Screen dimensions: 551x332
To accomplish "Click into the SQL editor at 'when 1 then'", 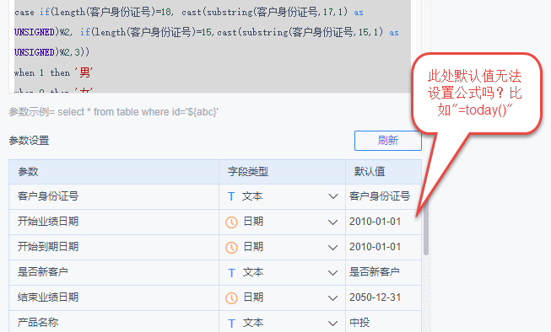I will click(42, 73).
